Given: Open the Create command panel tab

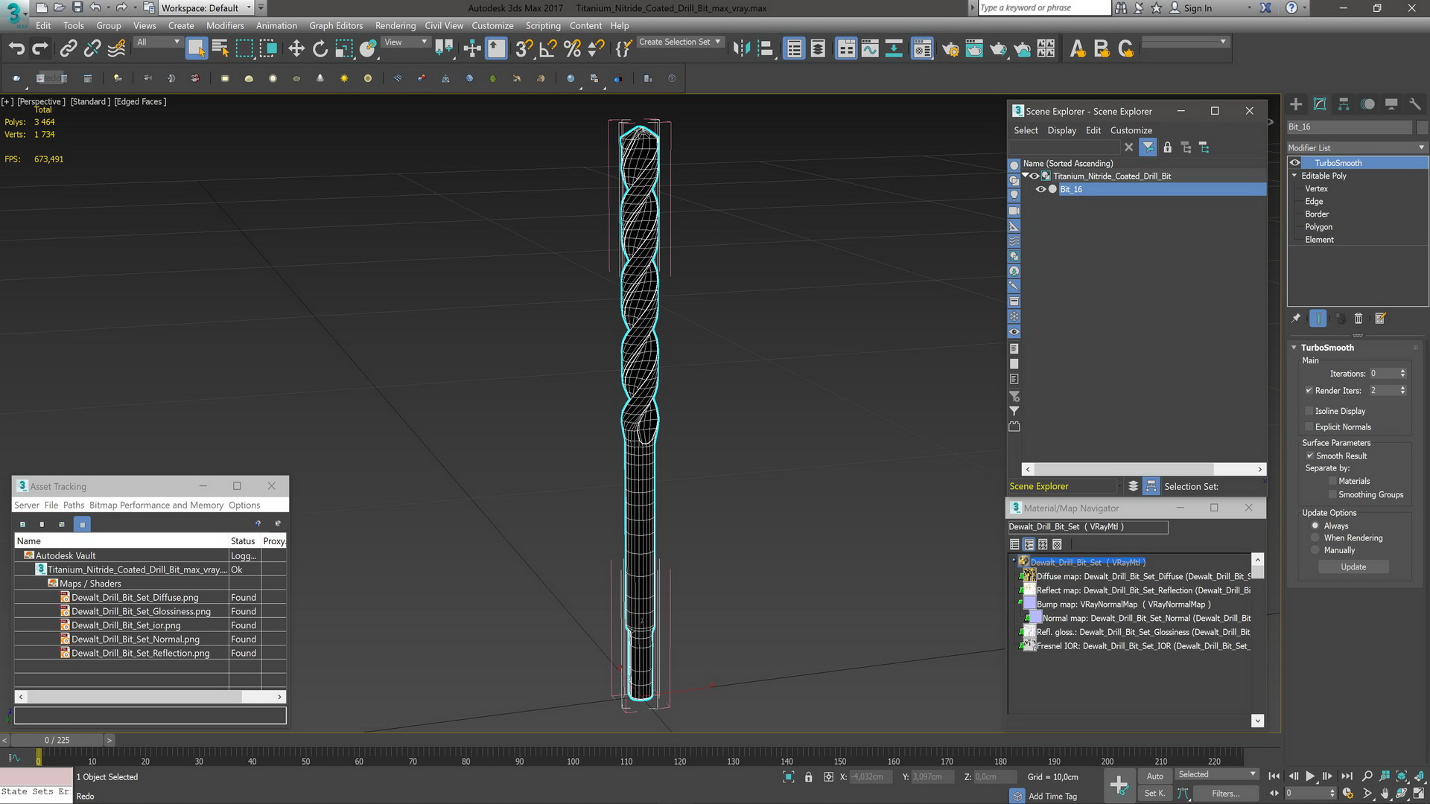Looking at the screenshot, I should click(x=1296, y=104).
